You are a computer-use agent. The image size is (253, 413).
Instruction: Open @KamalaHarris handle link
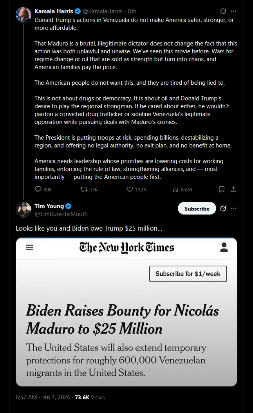coord(101,11)
